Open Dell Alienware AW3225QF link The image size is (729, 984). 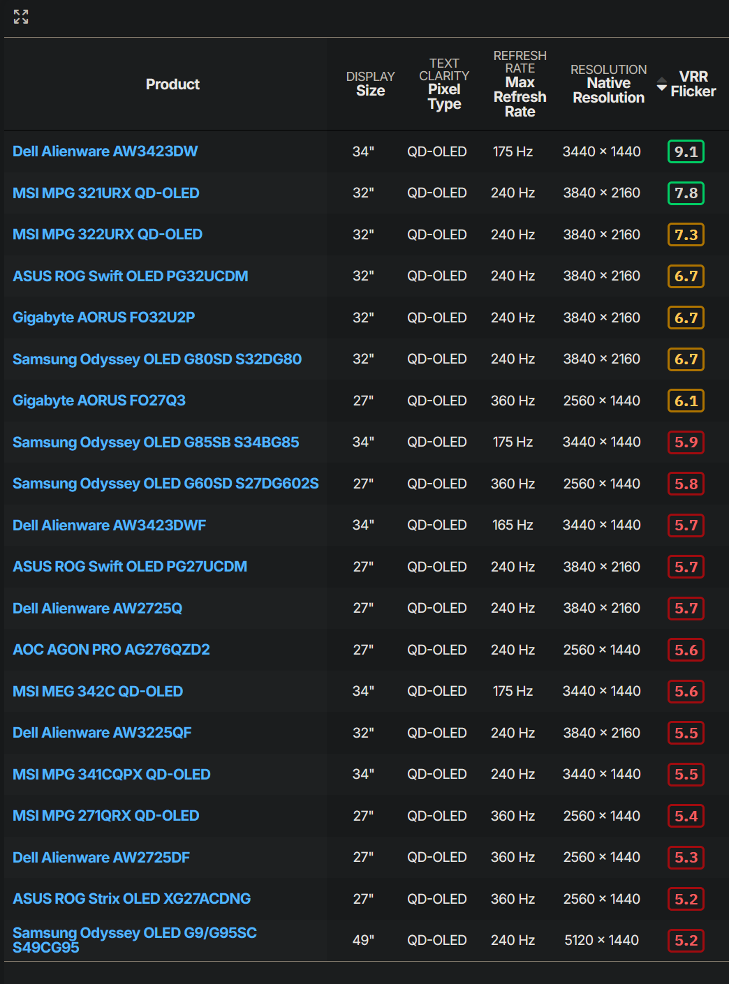(102, 733)
